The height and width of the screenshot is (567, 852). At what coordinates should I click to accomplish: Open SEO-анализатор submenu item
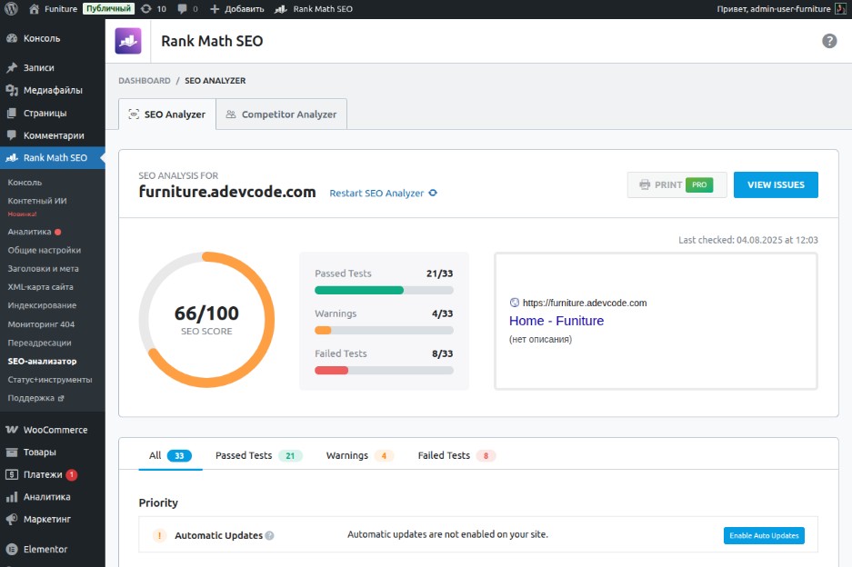click(x=42, y=361)
